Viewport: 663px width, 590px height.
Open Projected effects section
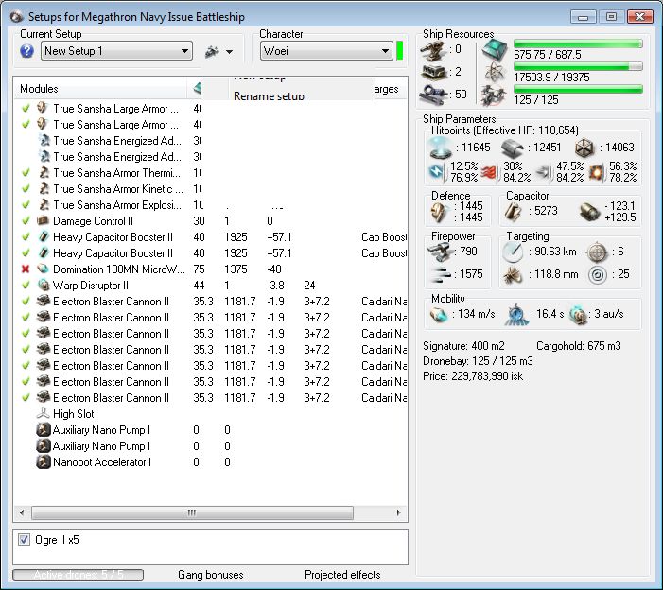coord(342,575)
